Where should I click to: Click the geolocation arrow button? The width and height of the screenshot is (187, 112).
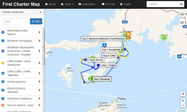click(x=183, y=94)
